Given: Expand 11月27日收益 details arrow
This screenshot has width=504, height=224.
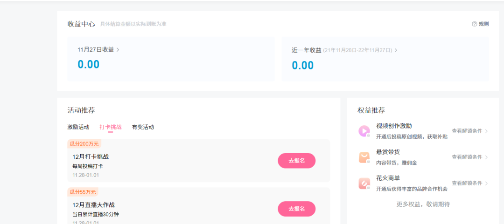Looking at the screenshot, I should coord(118,49).
